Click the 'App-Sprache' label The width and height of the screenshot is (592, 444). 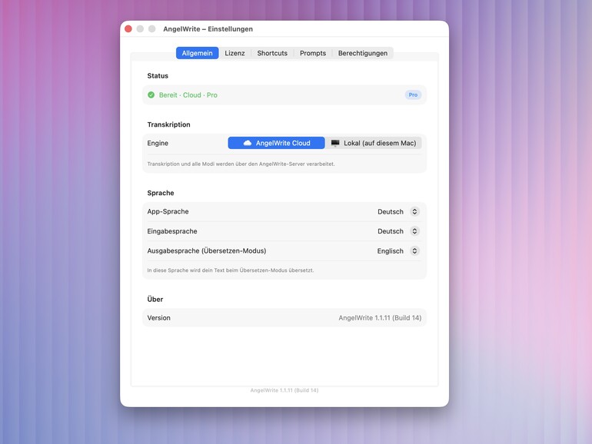pos(168,211)
